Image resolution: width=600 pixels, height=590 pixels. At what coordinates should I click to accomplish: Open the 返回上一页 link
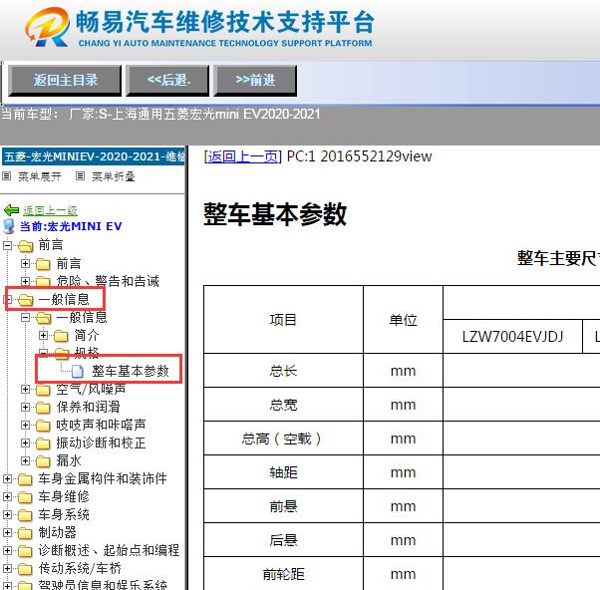[x=243, y=156]
